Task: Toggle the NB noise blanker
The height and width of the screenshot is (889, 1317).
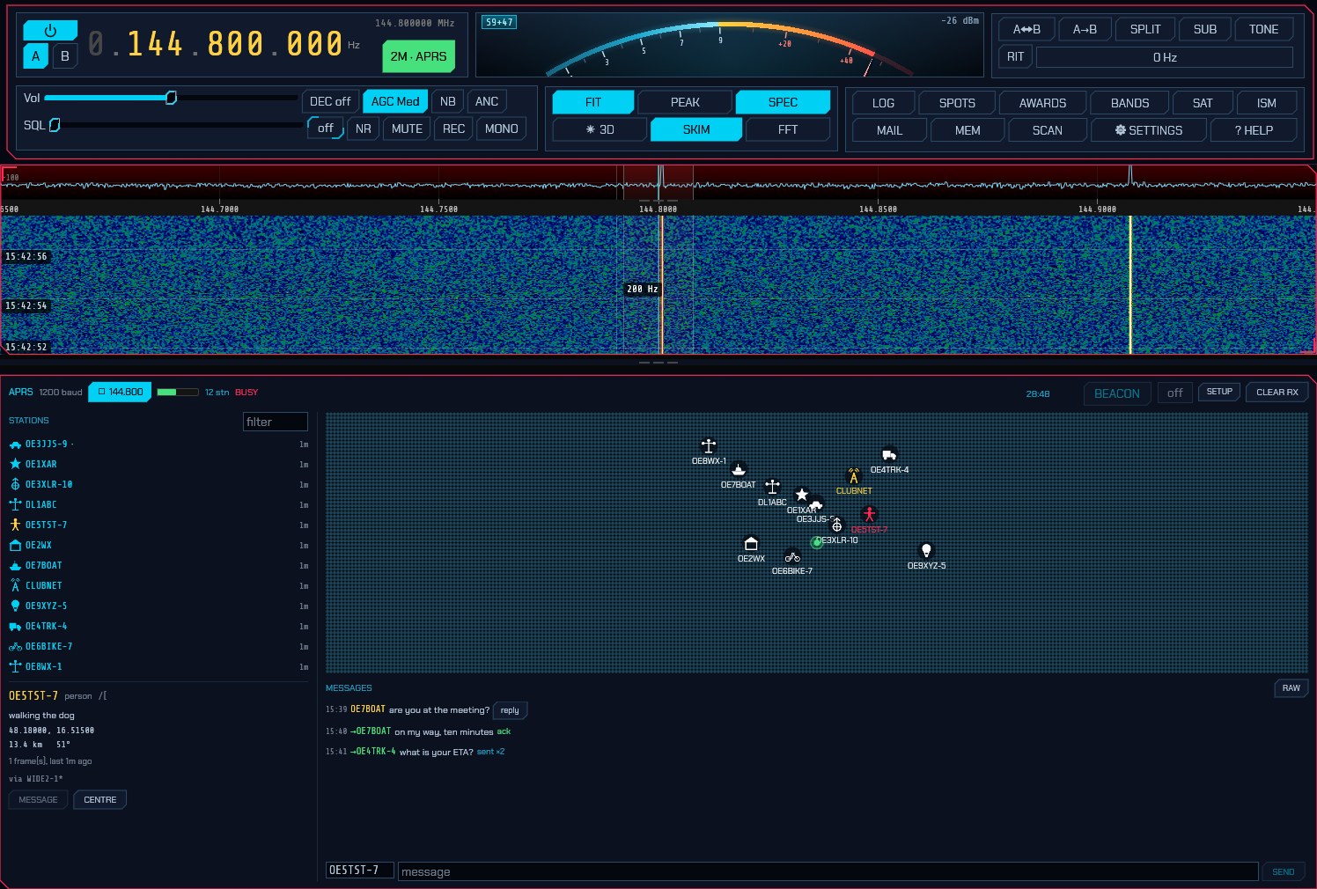Action: (x=447, y=102)
